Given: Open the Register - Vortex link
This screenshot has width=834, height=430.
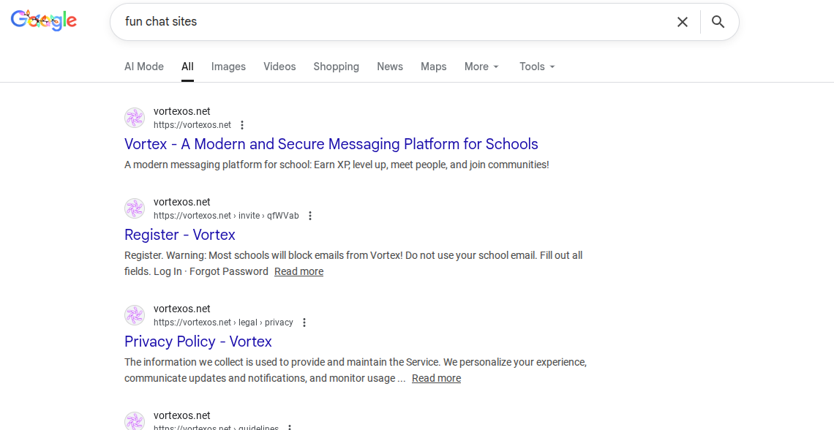Looking at the screenshot, I should [180, 235].
